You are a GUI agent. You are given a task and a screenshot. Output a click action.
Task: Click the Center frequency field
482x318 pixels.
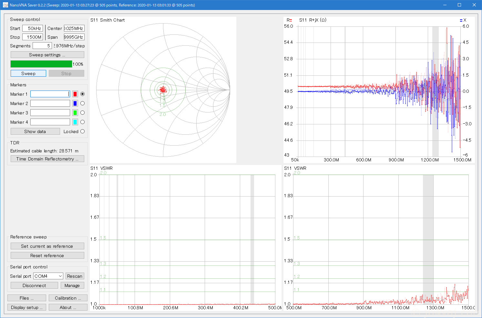coord(74,28)
